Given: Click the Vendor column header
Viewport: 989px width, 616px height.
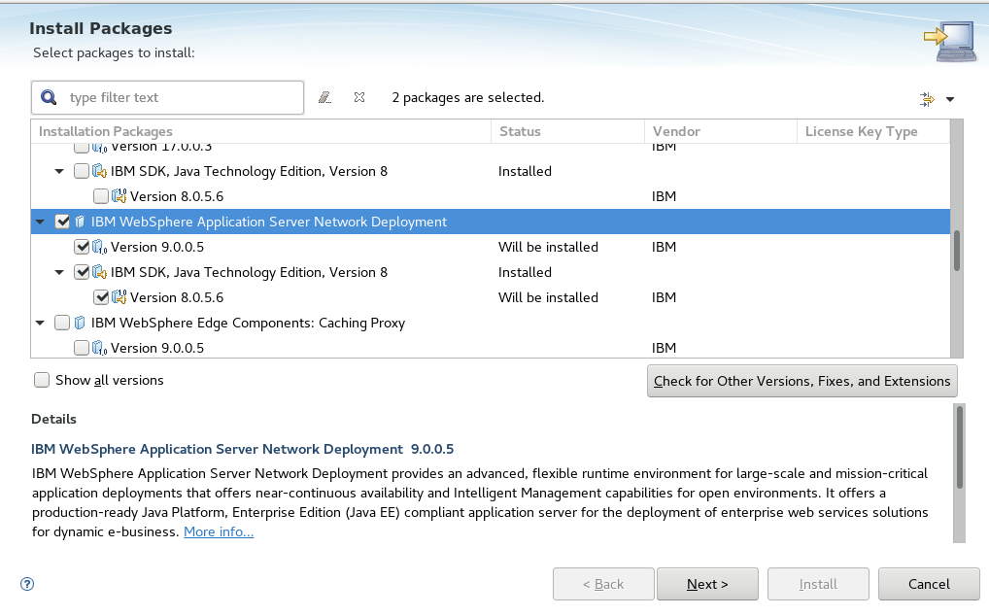Looking at the screenshot, I should tap(720, 131).
